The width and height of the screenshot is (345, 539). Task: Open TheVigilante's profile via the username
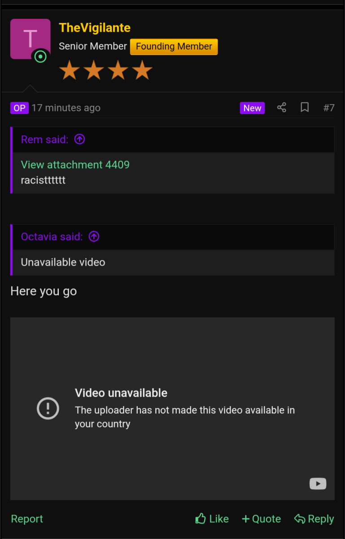tap(95, 28)
